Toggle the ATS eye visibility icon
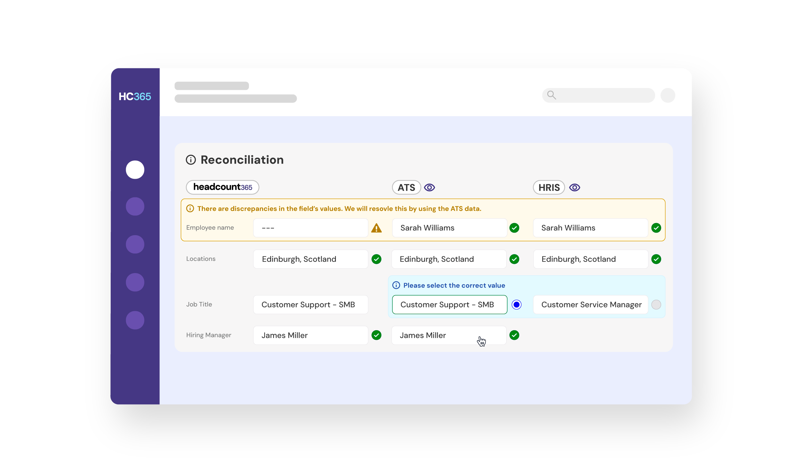The height and width of the screenshot is (473, 802). click(x=429, y=187)
